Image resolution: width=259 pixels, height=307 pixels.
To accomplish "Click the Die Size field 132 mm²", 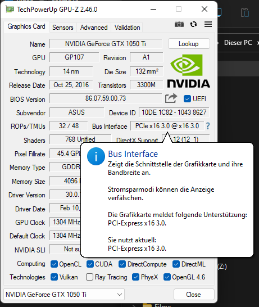I will point(146,71).
